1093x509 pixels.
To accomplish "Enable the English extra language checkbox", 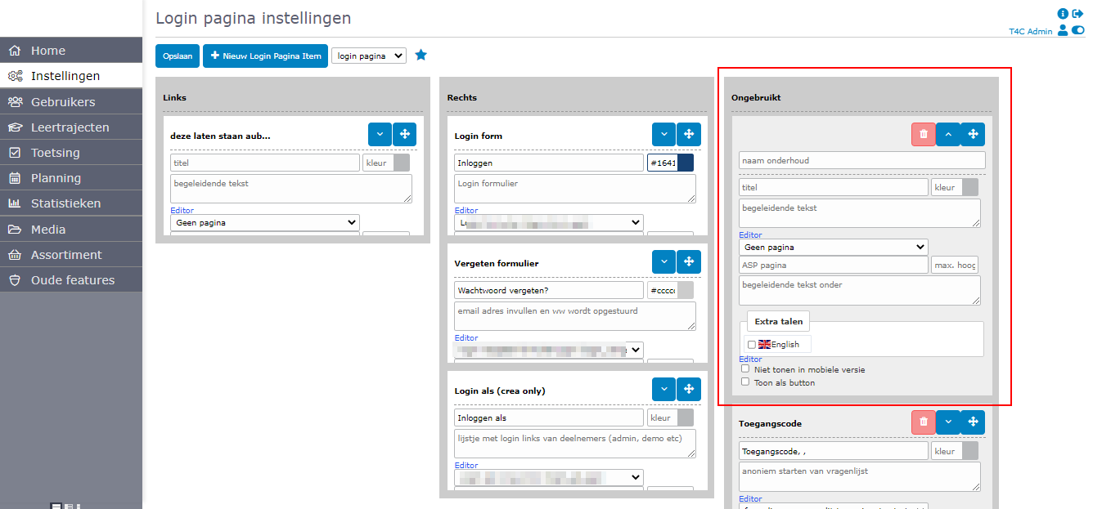I will (x=752, y=345).
